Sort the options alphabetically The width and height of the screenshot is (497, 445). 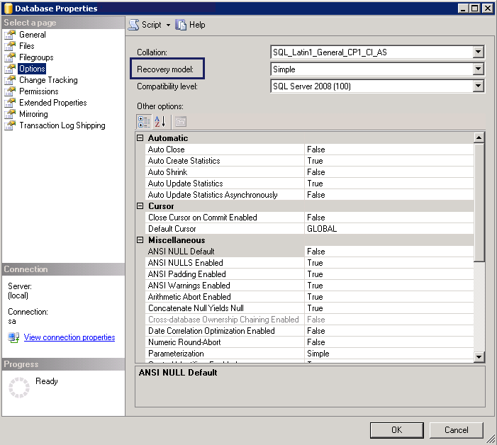(160, 122)
